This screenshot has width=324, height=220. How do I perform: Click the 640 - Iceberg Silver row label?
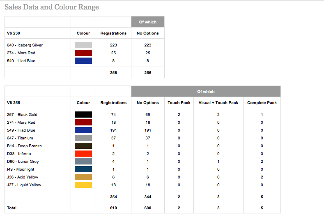pos(25,45)
